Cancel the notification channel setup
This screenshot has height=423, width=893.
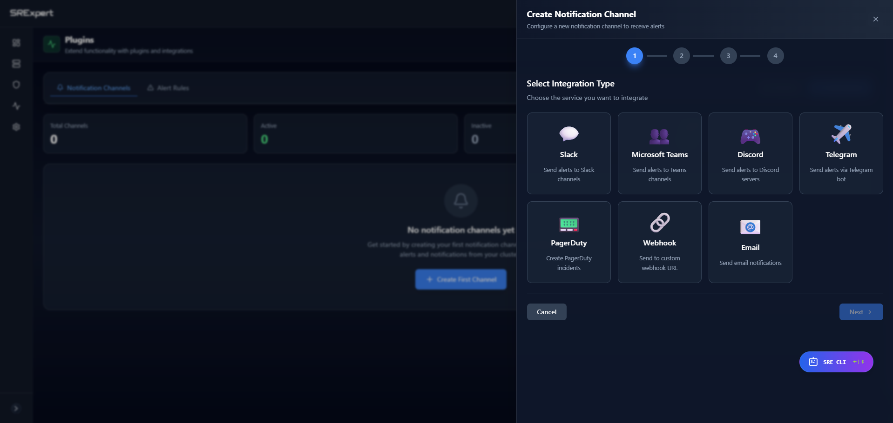click(546, 311)
